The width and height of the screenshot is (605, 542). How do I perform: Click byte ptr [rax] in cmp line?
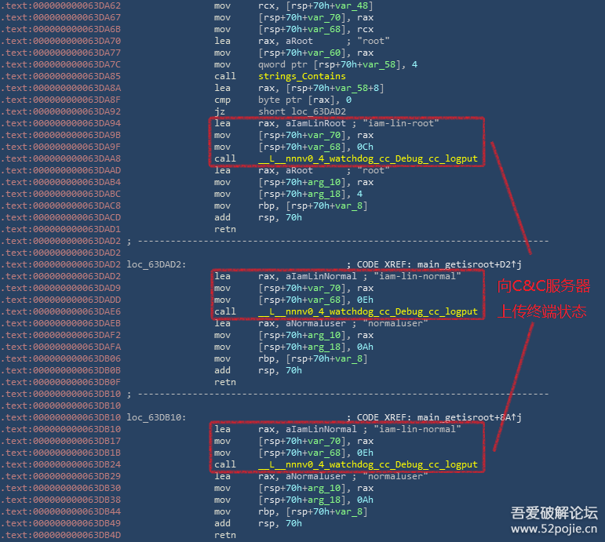click(x=297, y=100)
